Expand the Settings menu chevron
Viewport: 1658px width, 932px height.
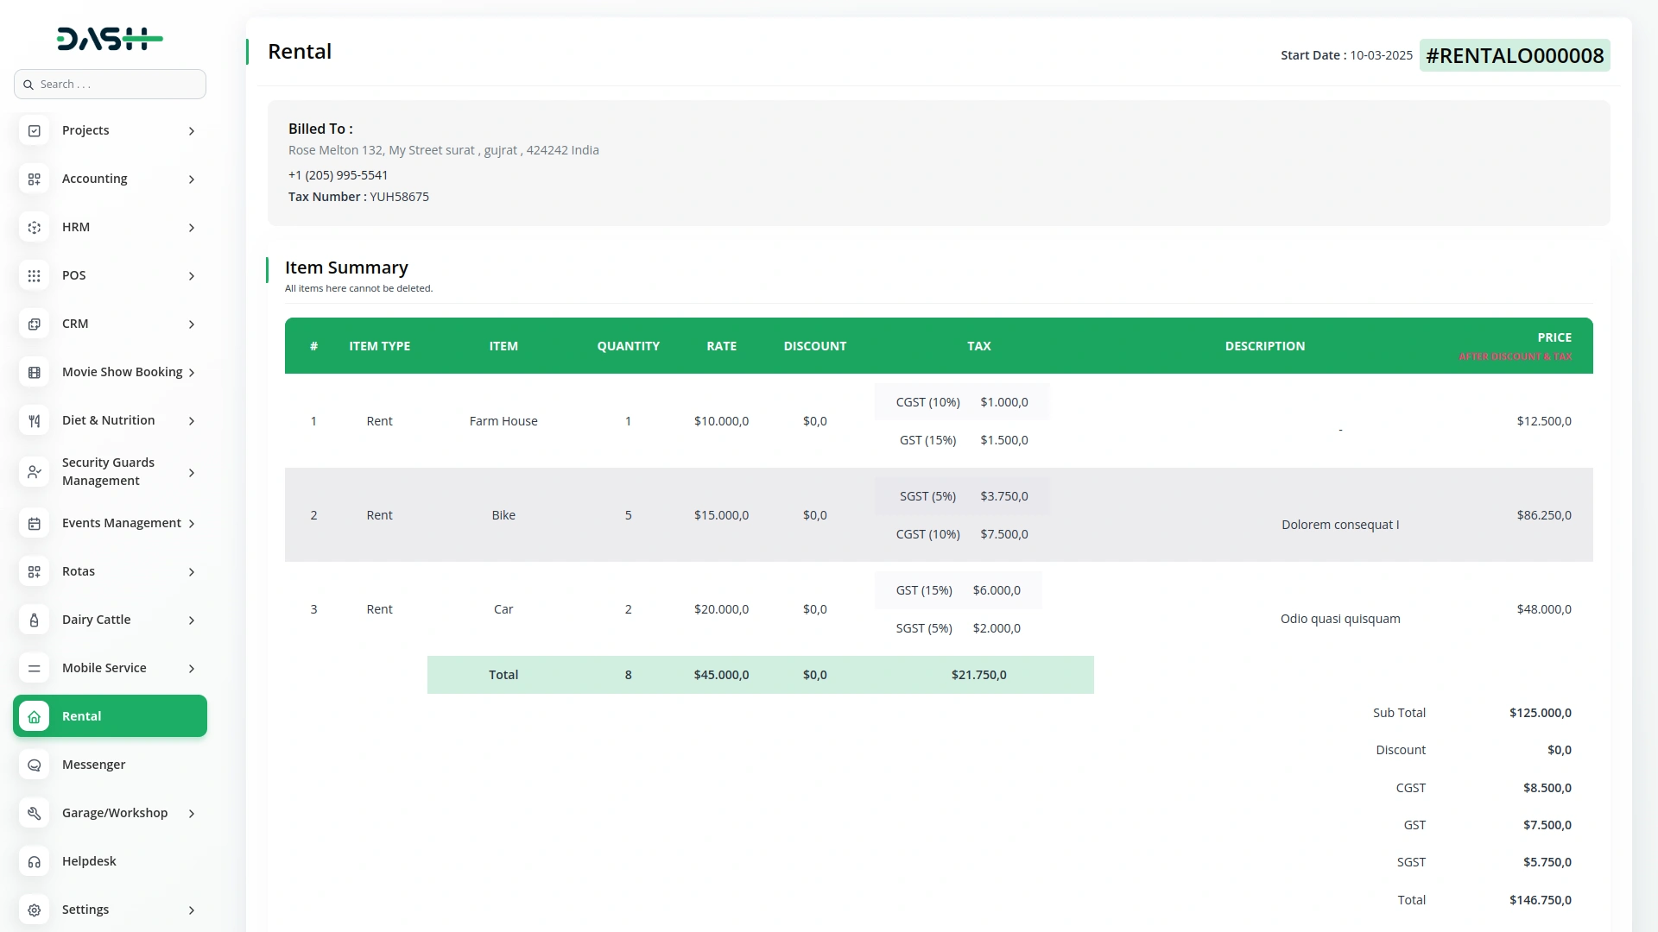click(192, 910)
